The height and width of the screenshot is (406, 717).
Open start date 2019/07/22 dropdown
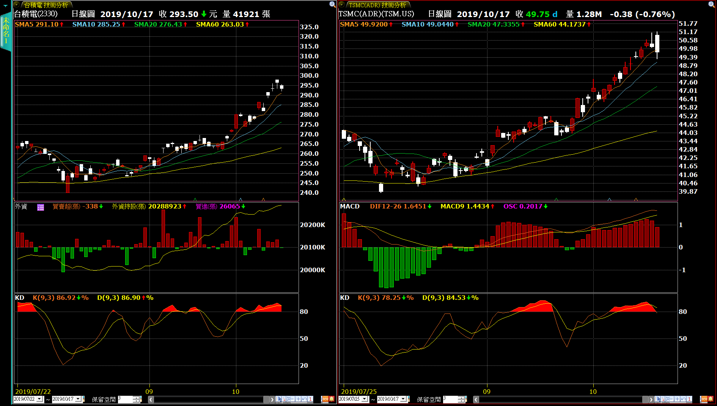pyautogui.click(x=39, y=399)
